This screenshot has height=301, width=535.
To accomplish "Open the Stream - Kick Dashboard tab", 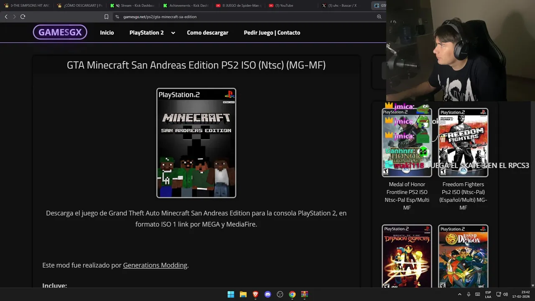I will [x=133, y=5].
